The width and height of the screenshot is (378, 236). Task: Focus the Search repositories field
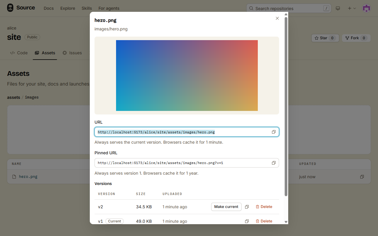(289, 8)
